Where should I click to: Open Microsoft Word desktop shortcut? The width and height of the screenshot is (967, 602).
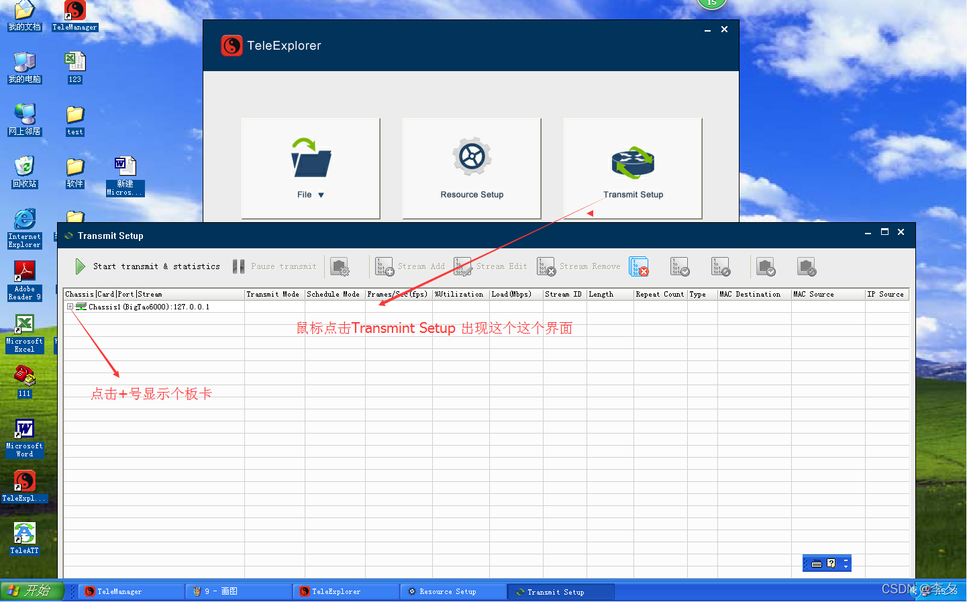click(x=25, y=438)
